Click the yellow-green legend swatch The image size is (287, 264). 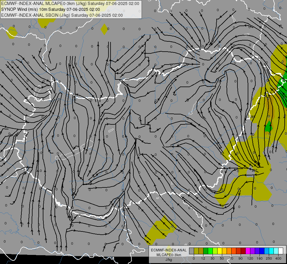[x=215, y=251]
